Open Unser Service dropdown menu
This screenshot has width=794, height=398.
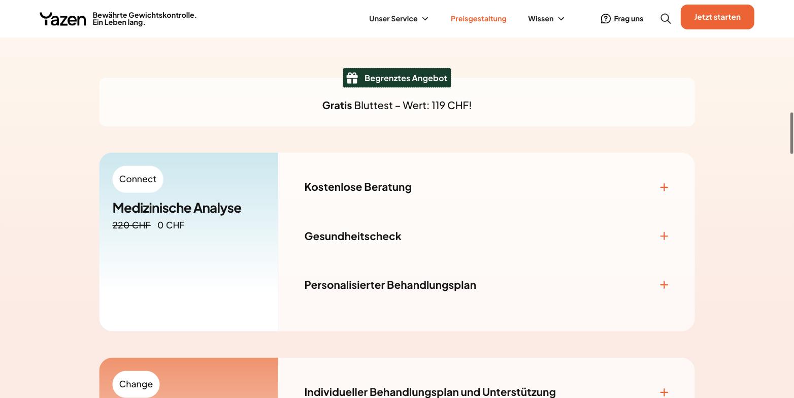click(x=399, y=19)
